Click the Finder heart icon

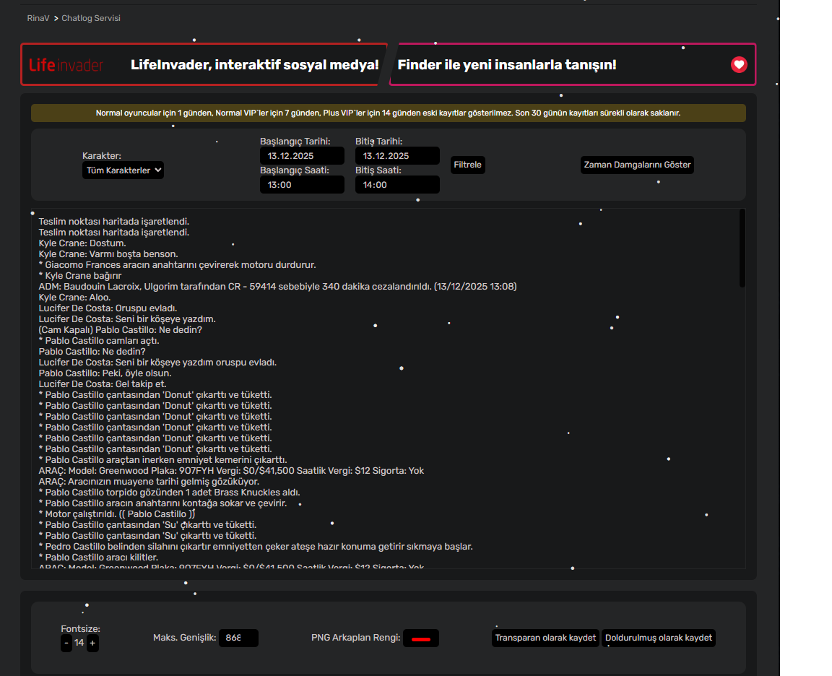[739, 65]
